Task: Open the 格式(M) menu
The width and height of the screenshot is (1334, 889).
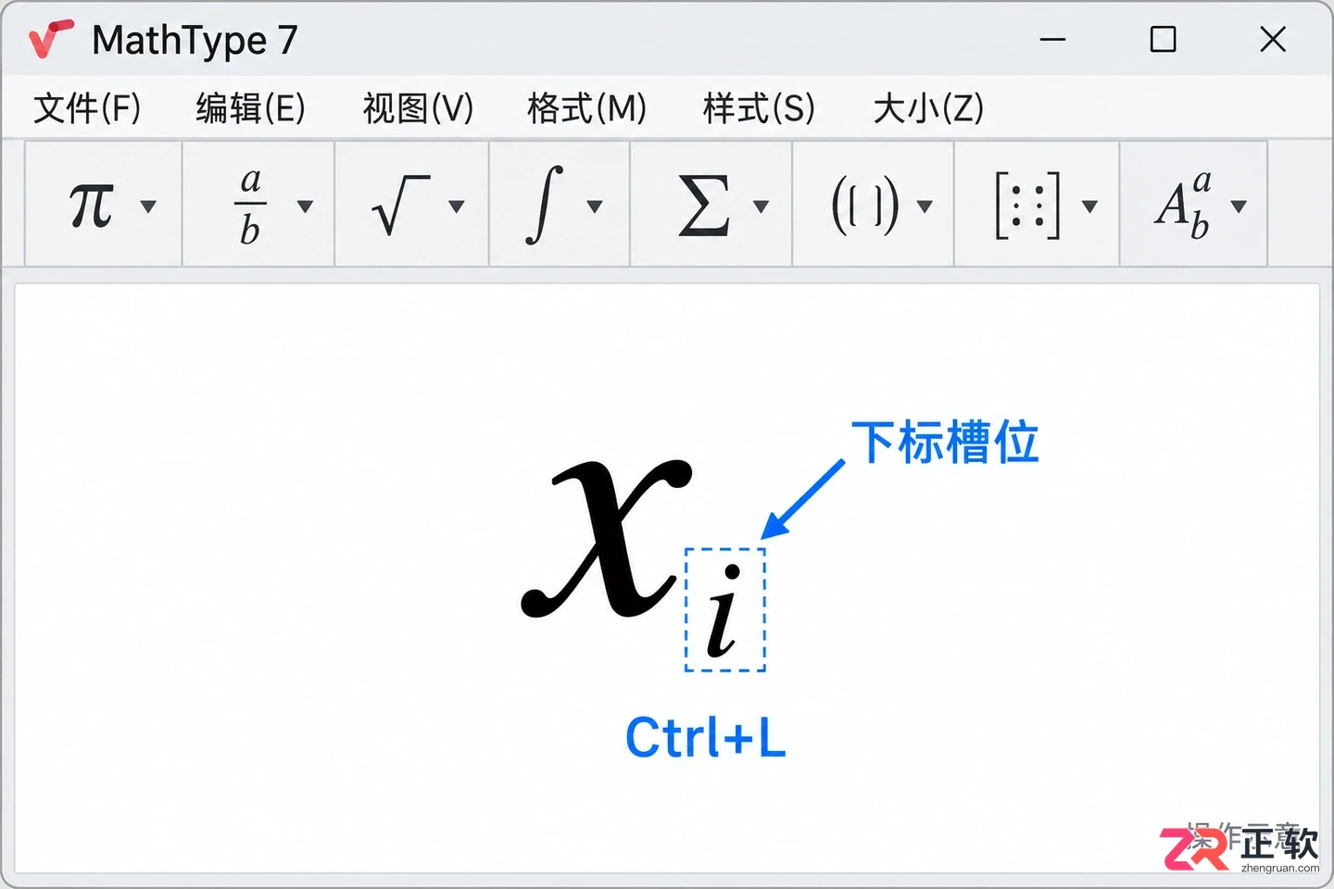Action: tap(587, 108)
